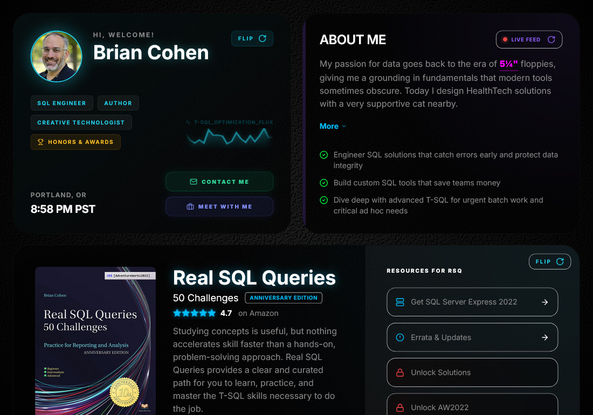Click the refresh icon inside LIVE FEED button
593x415 pixels.
point(551,39)
